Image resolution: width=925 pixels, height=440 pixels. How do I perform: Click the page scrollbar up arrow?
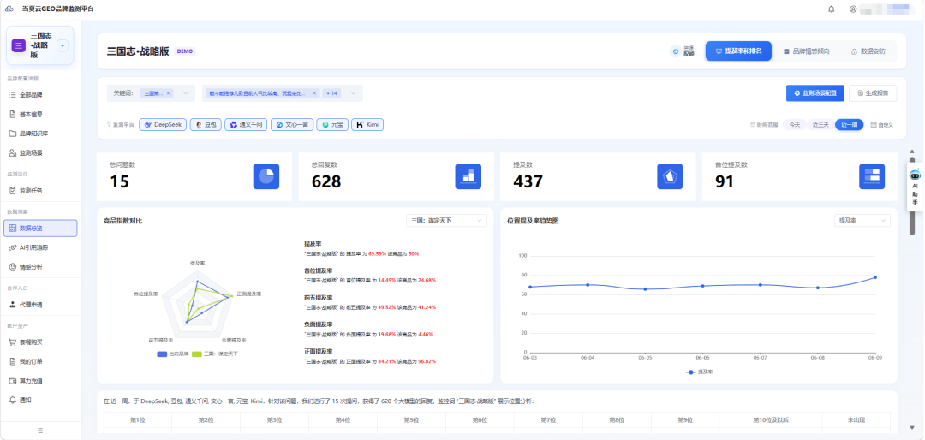coord(913,152)
